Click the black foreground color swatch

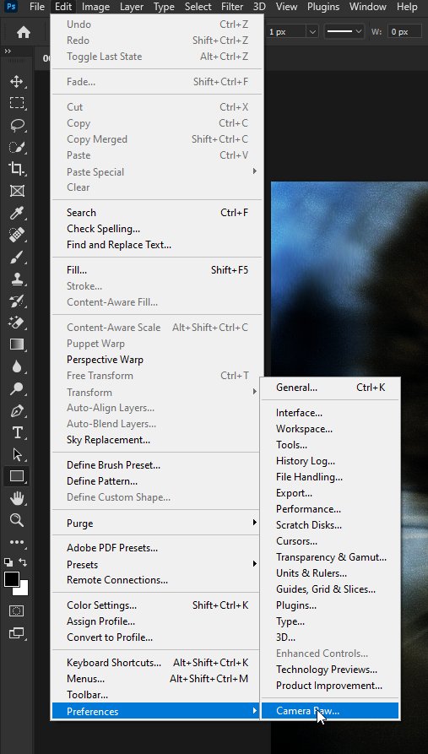click(x=11, y=579)
